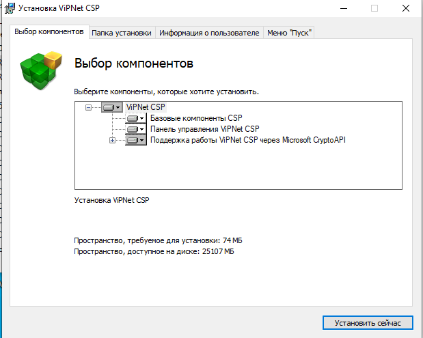This screenshot has height=338, width=423.
Task: Select the ViPNet CSP root tree item
Action: 146,107
